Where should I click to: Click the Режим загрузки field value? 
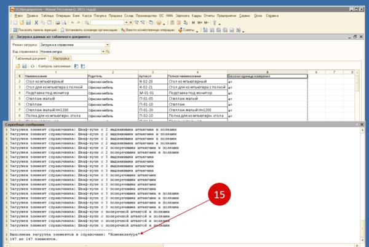[x=72, y=45]
